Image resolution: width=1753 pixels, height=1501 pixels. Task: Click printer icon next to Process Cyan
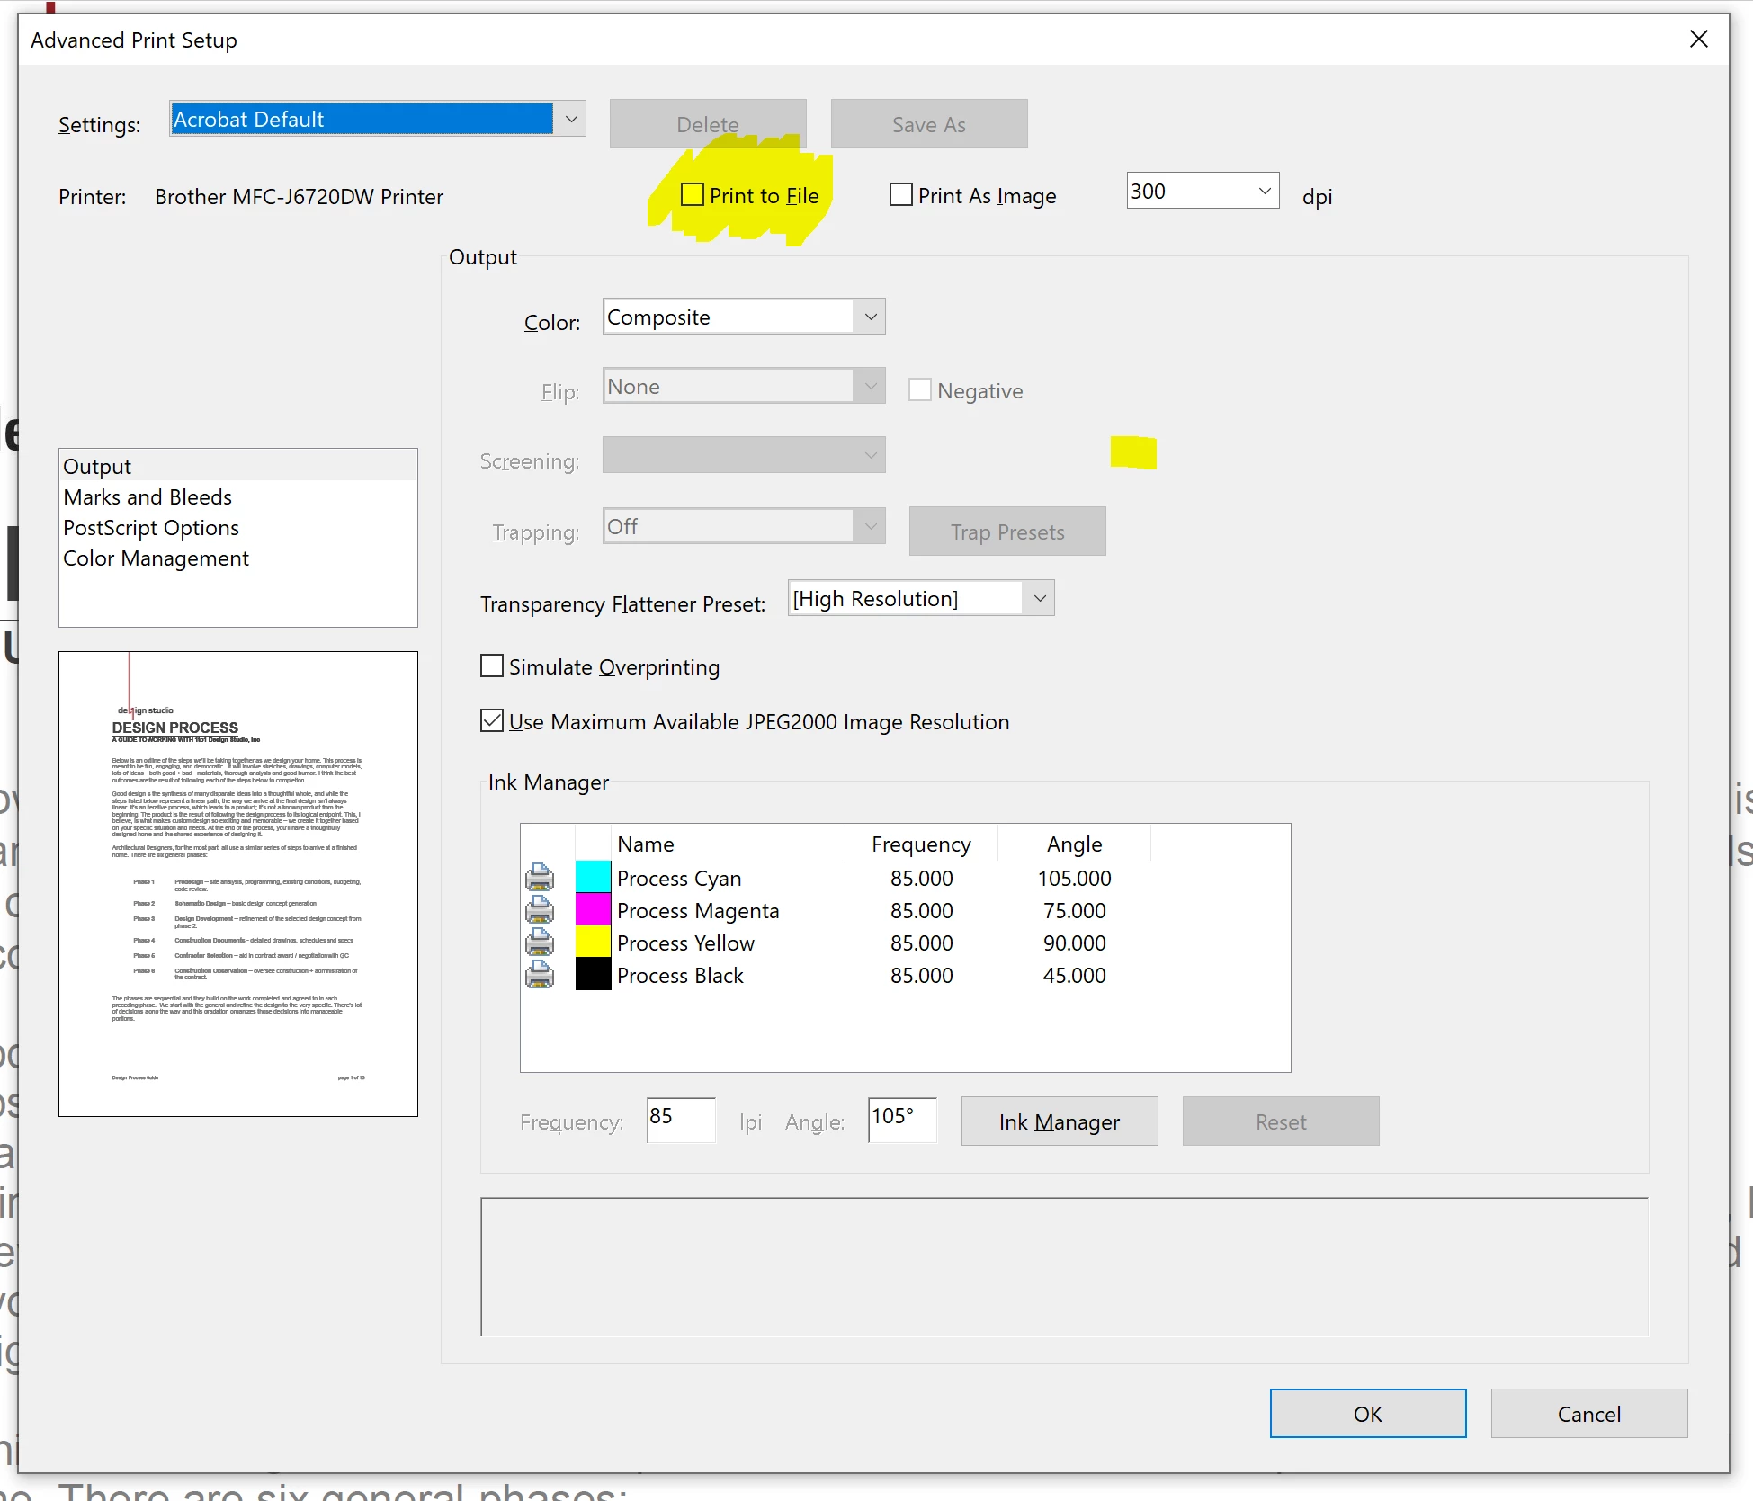pyautogui.click(x=540, y=877)
